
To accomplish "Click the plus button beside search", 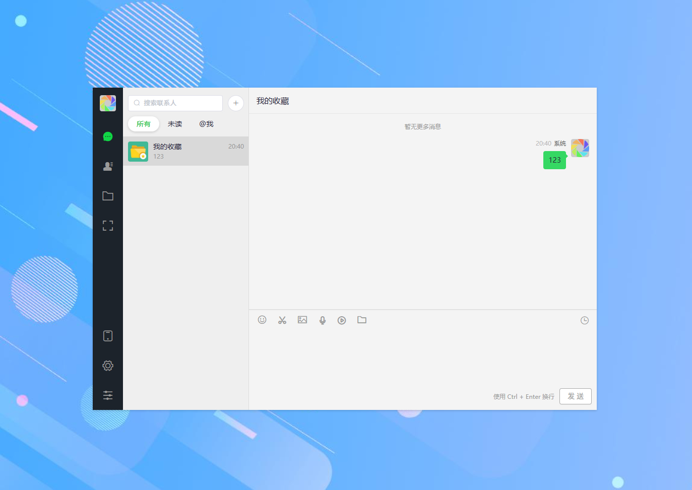I will click(x=236, y=103).
